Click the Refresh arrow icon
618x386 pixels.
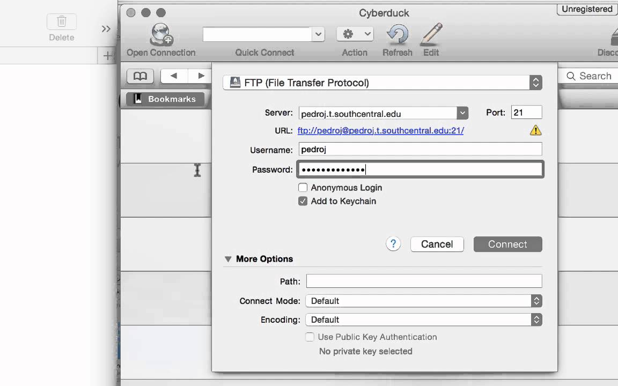tap(398, 34)
